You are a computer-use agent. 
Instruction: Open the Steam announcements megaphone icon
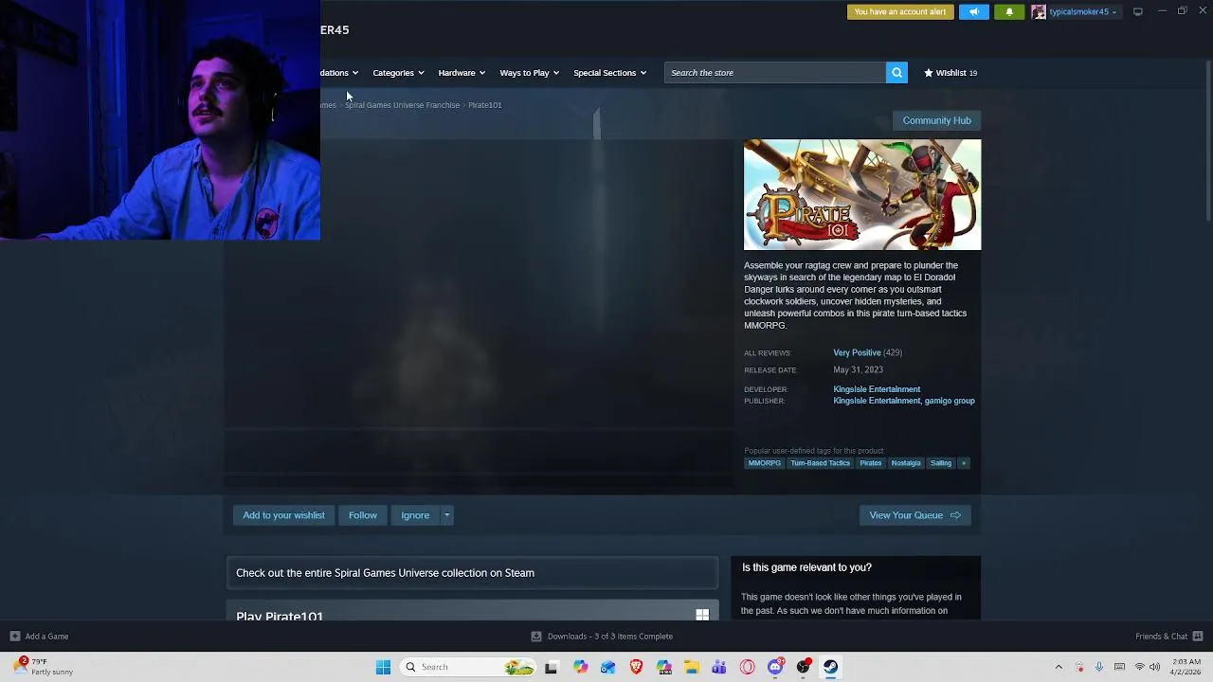tap(973, 12)
